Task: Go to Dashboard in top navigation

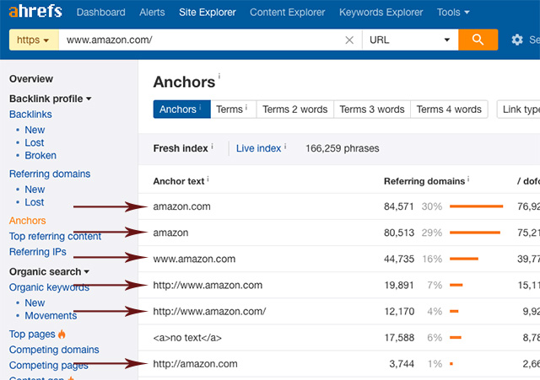Action: pyautogui.click(x=101, y=13)
